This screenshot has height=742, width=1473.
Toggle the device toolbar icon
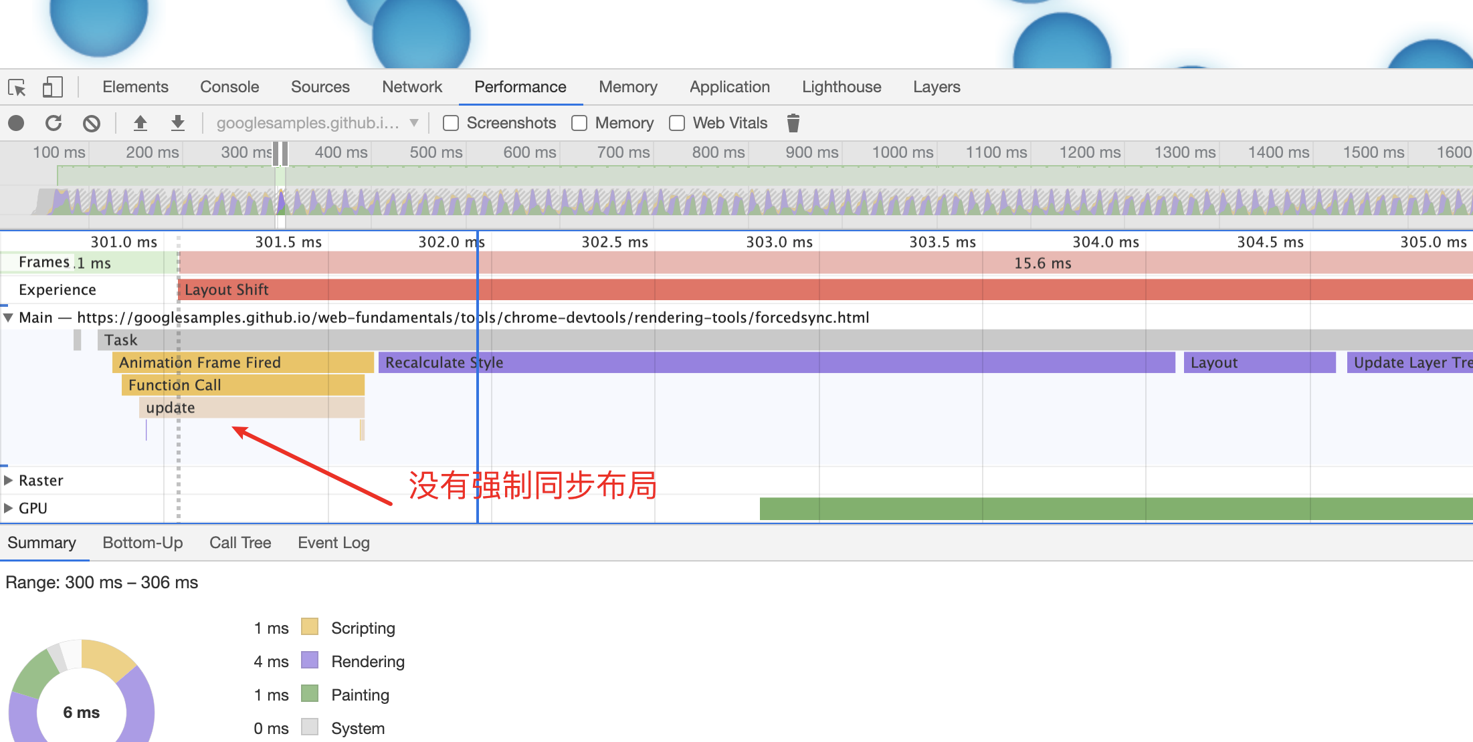coord(52,88)
